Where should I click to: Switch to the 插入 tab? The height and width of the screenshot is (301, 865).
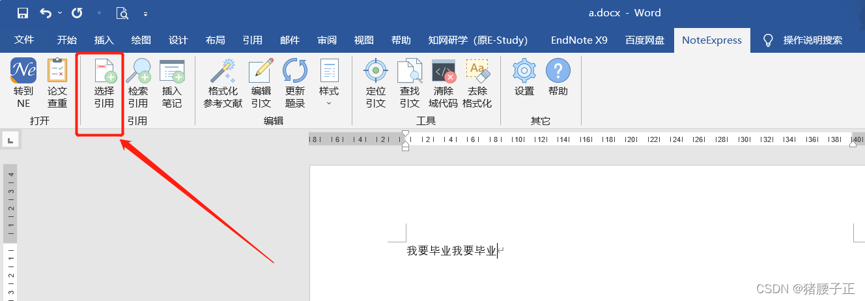(x=104, y=40)
